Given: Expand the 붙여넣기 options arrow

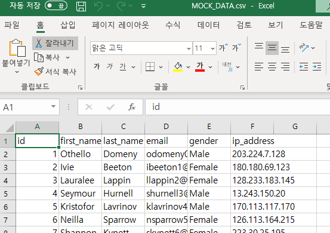Looking at the screenshot, I should pos(17,72).
